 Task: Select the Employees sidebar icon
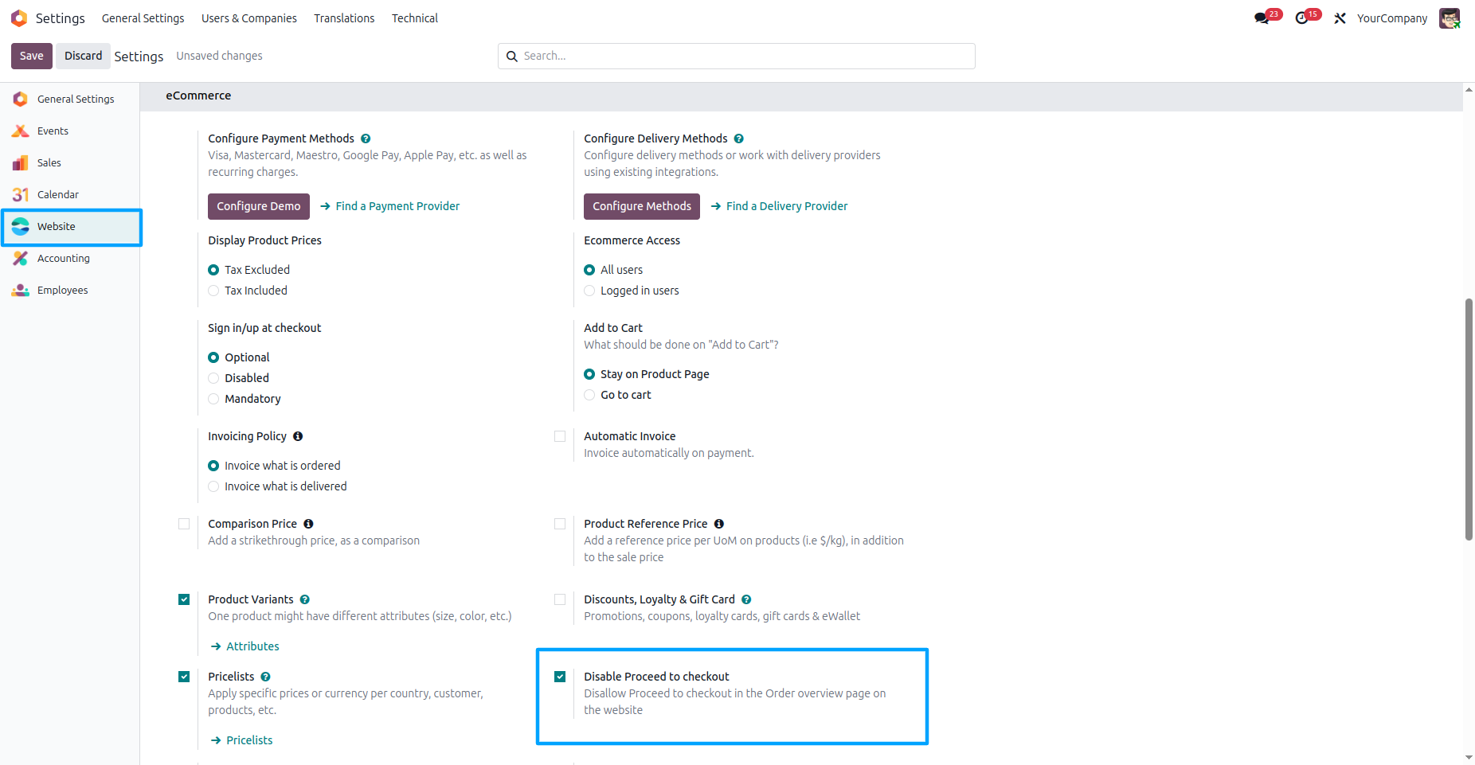pyautogui.click(x=20, y=290)
